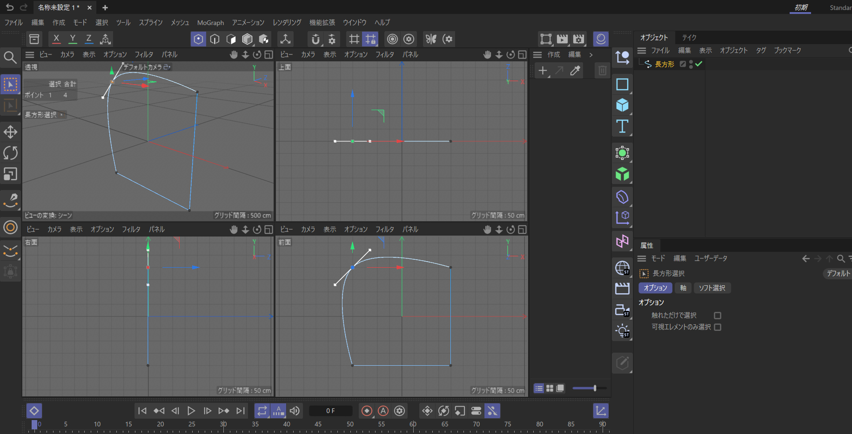Select the Move tool in left toolbar

click(10, 132)
